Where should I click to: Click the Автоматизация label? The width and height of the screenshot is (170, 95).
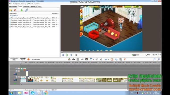tap(36, 59)
